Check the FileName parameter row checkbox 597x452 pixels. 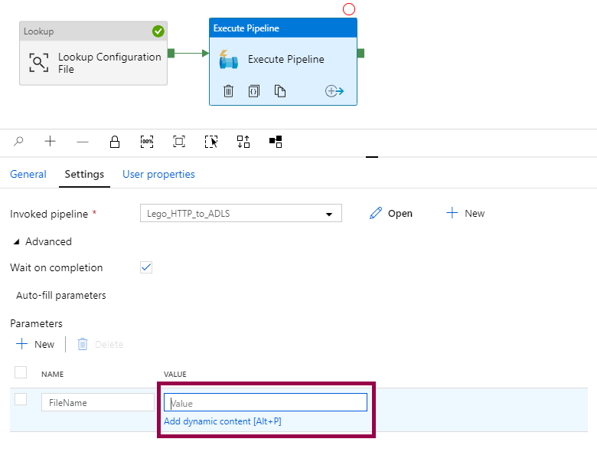21,399
